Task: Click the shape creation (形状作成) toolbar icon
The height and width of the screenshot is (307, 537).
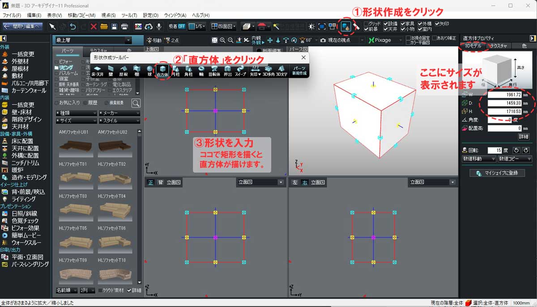Action: tap(345, 26)
